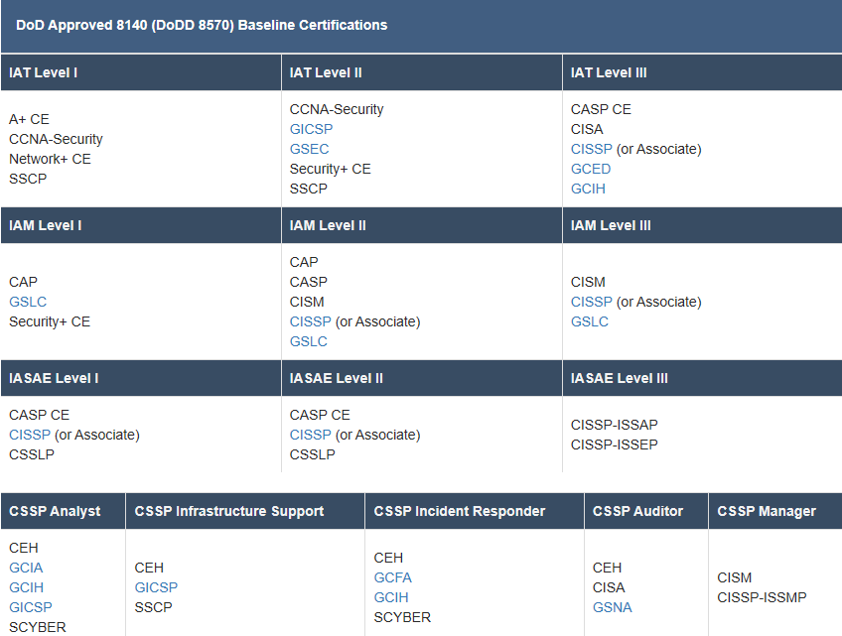The height and width of the screenshot is (636, 842).
Task: Click the CISSP link in IASAE Level I
Action: coord(30,435)
